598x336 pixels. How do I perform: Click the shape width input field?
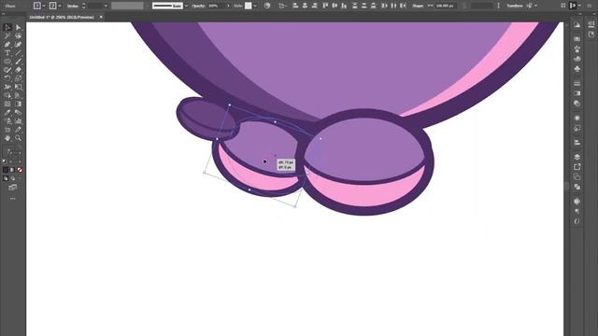(x=446, y=6)
